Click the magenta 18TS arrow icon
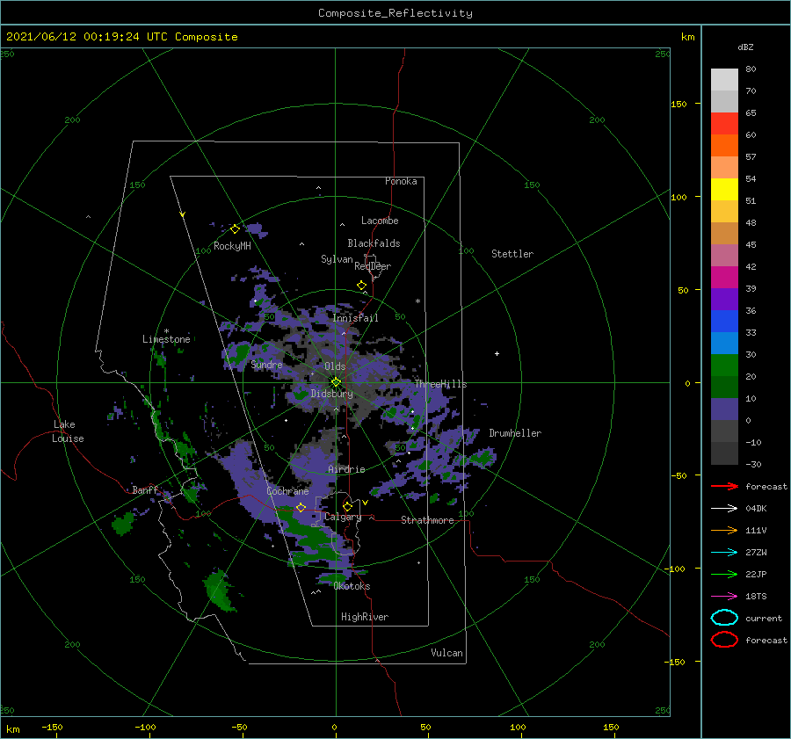This screenshot has width=791, height=739. pos(724,597)
